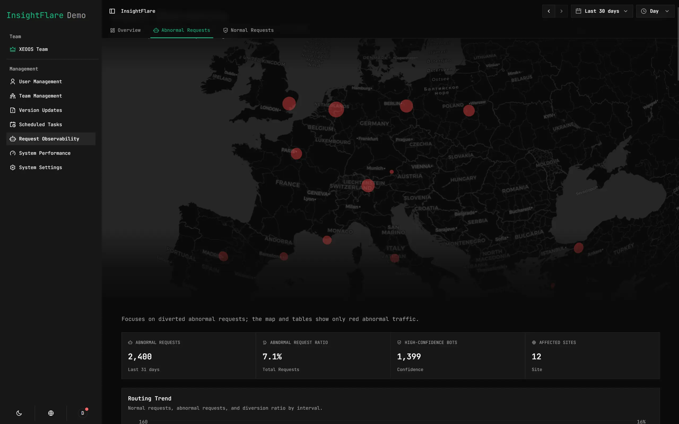Open System Settings page
Image resolution: width=679 pixels, height=424 pixels.
tap(51, 167)
